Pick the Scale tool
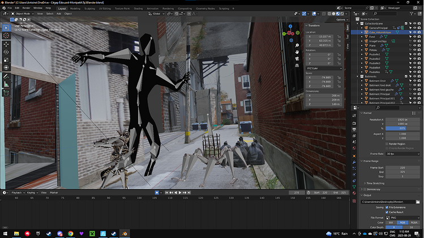The height and width of the screenshot is (238, 424). 6,59
